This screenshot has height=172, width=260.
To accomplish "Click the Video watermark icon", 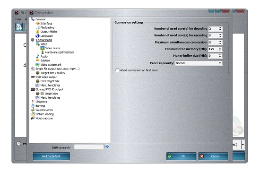I will tap(38, 65).
